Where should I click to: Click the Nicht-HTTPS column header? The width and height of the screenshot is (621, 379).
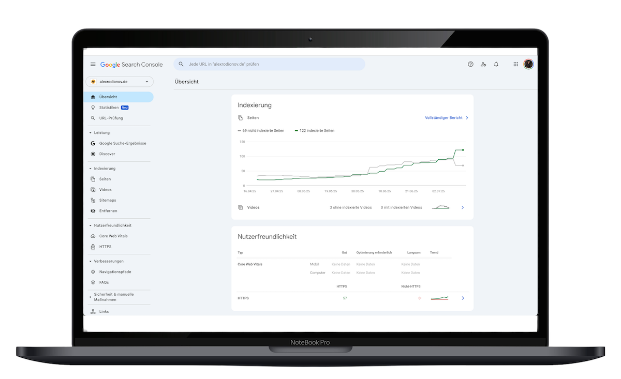point(411,286)
